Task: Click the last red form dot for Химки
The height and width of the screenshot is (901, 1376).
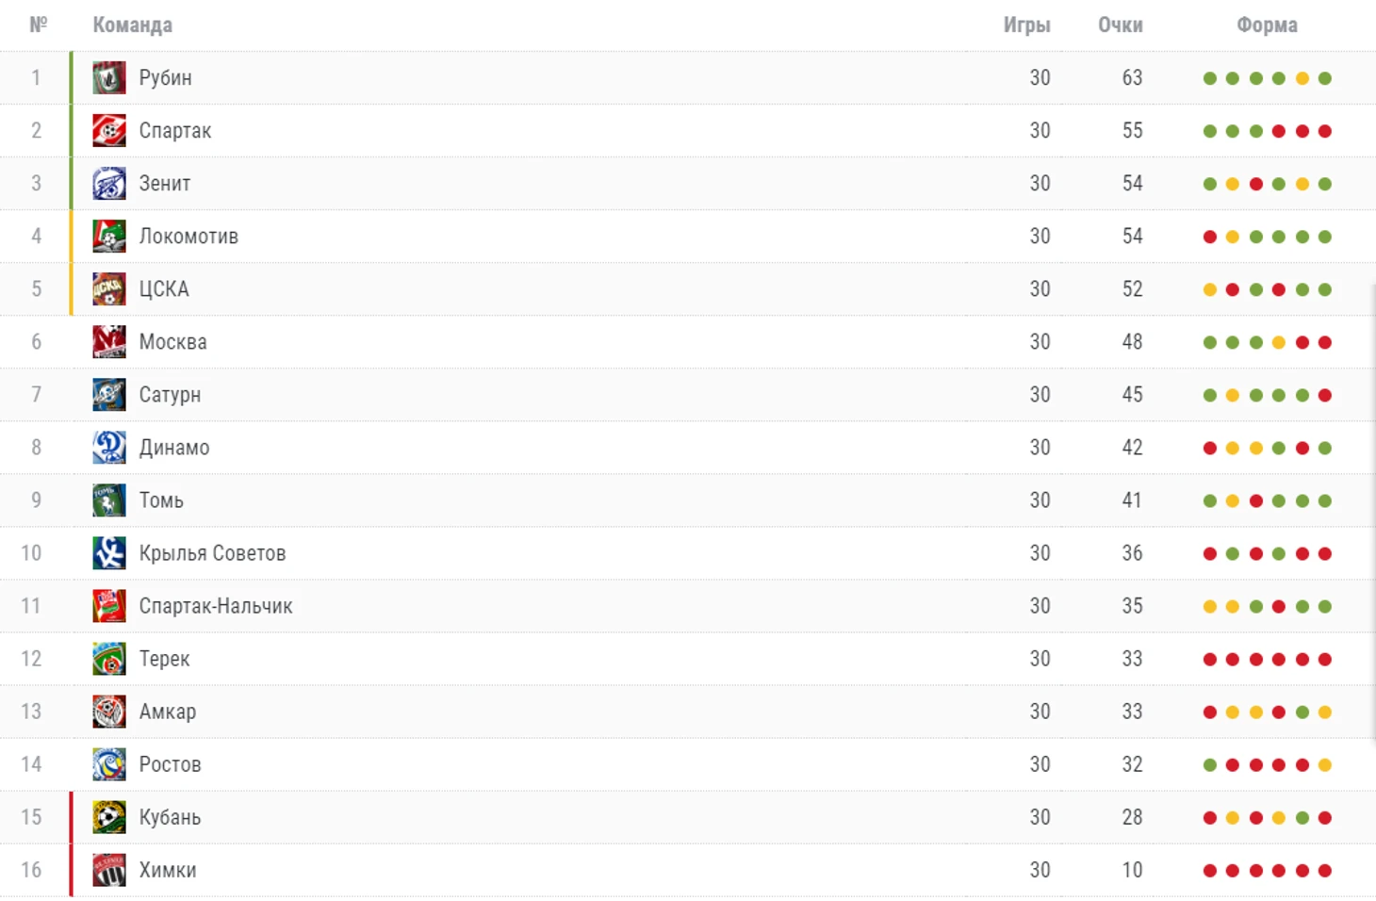Action: (1325, 871)
